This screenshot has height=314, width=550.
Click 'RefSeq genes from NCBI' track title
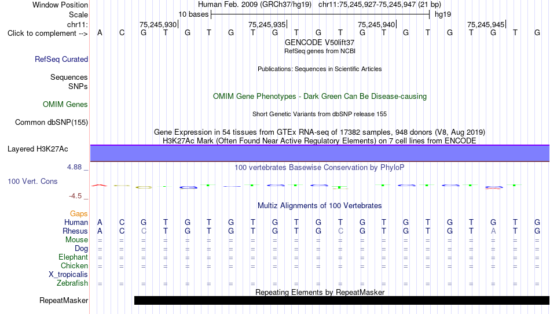[x=320, y=51]
